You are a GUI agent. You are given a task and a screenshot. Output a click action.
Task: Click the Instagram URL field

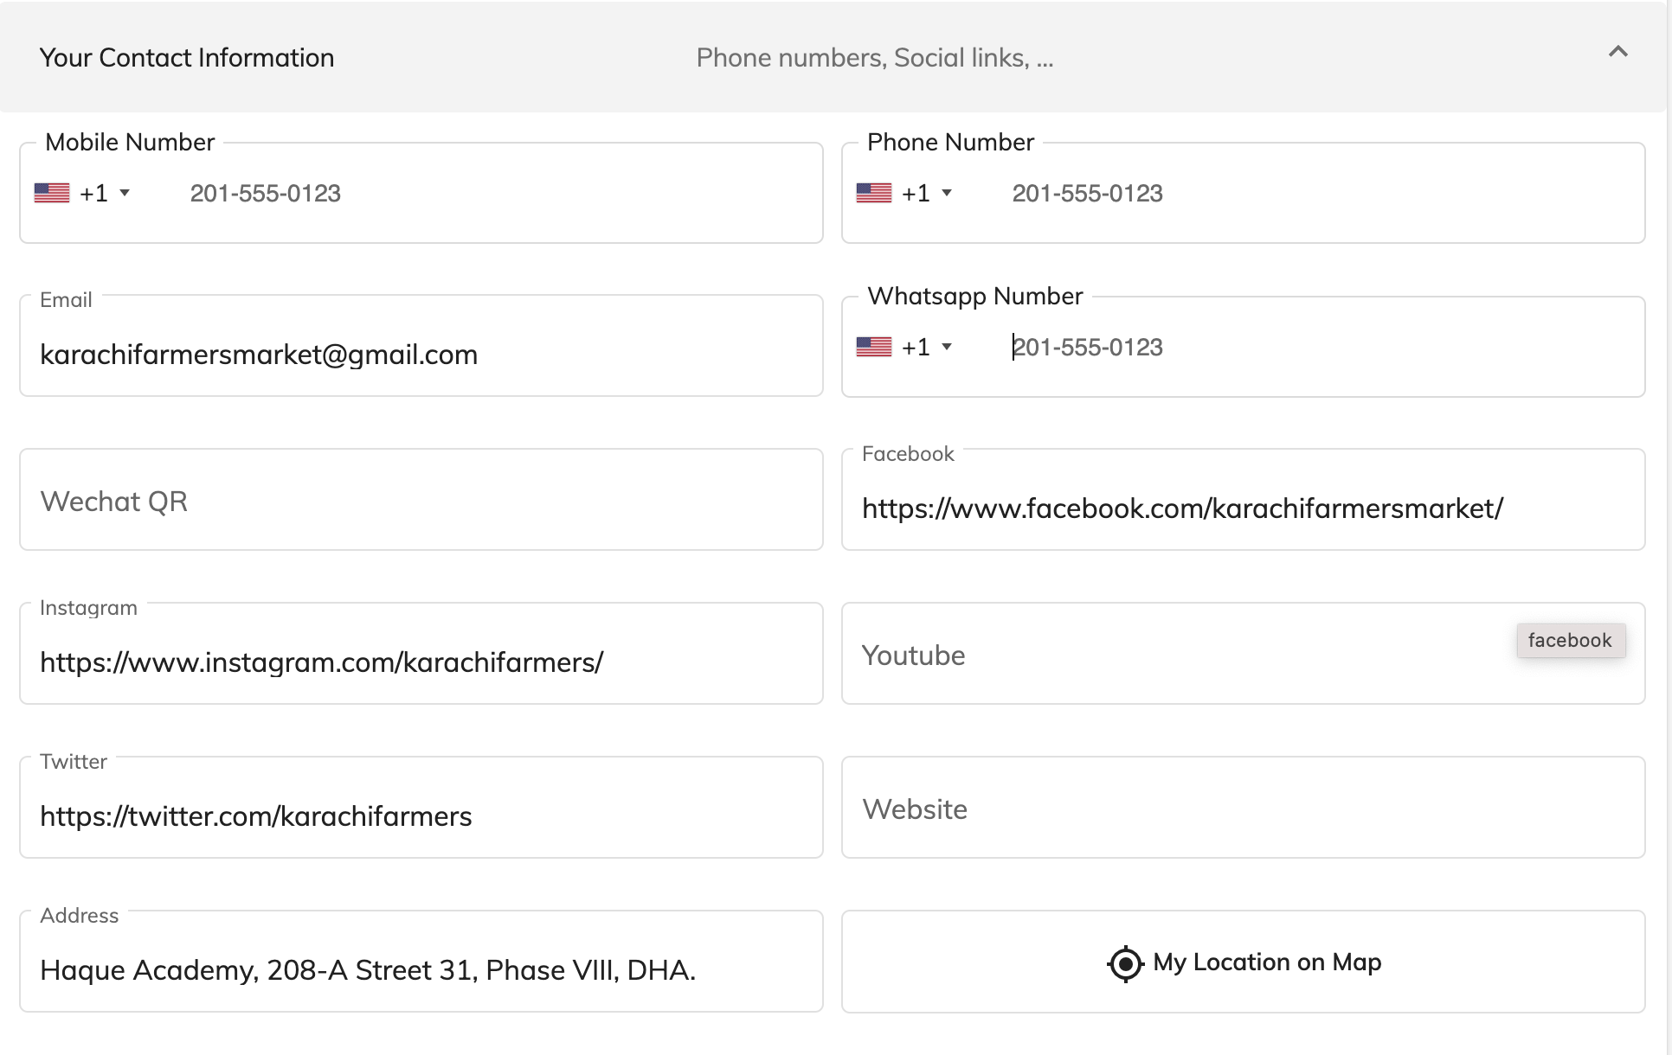(421, 654)
